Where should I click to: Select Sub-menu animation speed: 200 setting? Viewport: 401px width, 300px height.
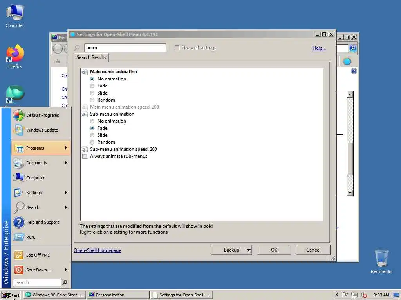coord(123,149)
